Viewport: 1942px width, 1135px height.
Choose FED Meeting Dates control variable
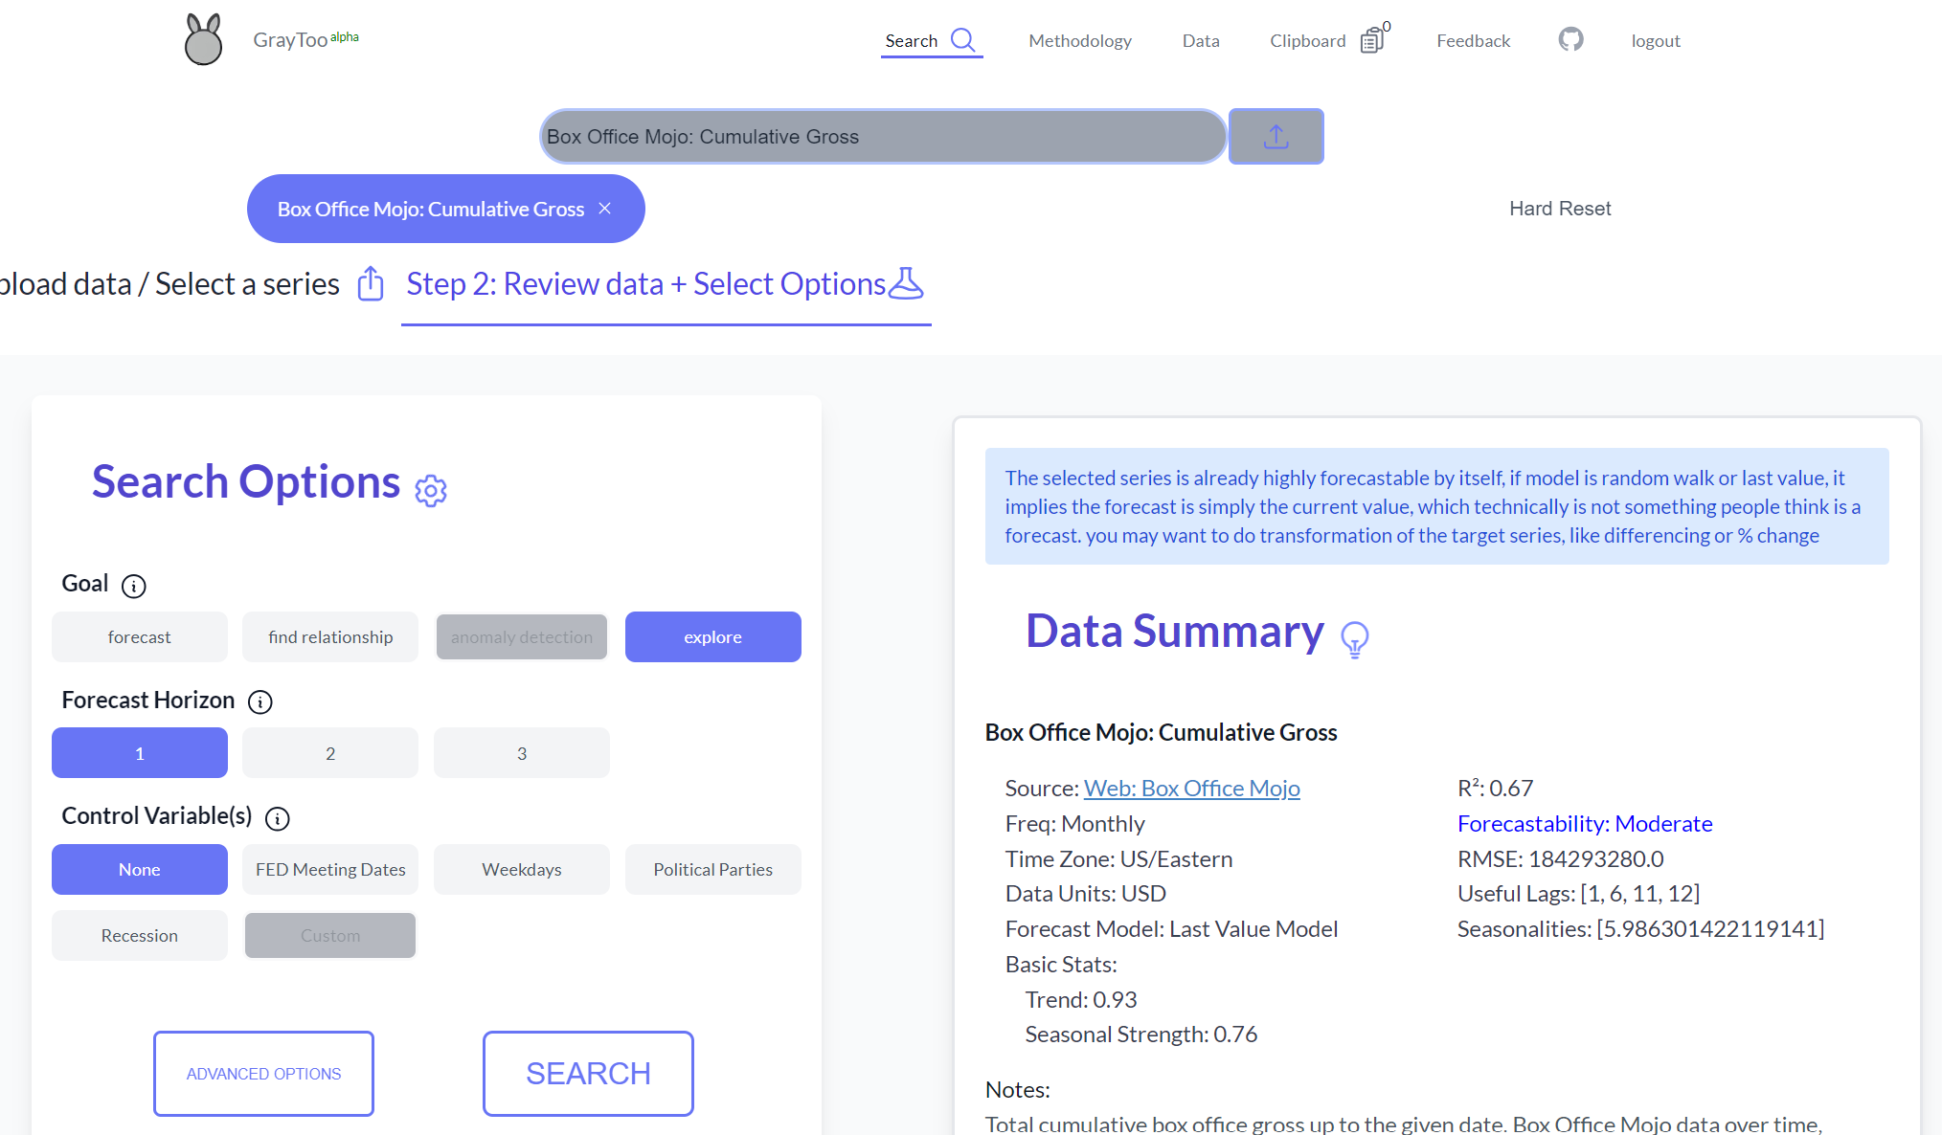tap(330, 869)
